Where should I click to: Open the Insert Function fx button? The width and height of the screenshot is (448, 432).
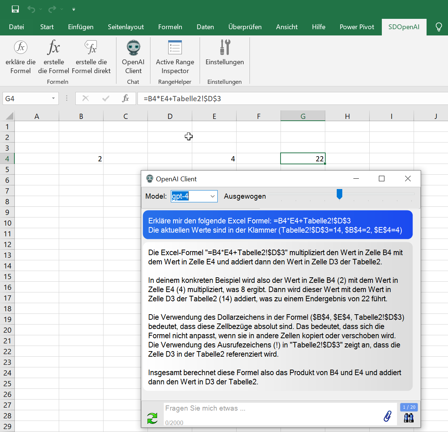[126, 98]
